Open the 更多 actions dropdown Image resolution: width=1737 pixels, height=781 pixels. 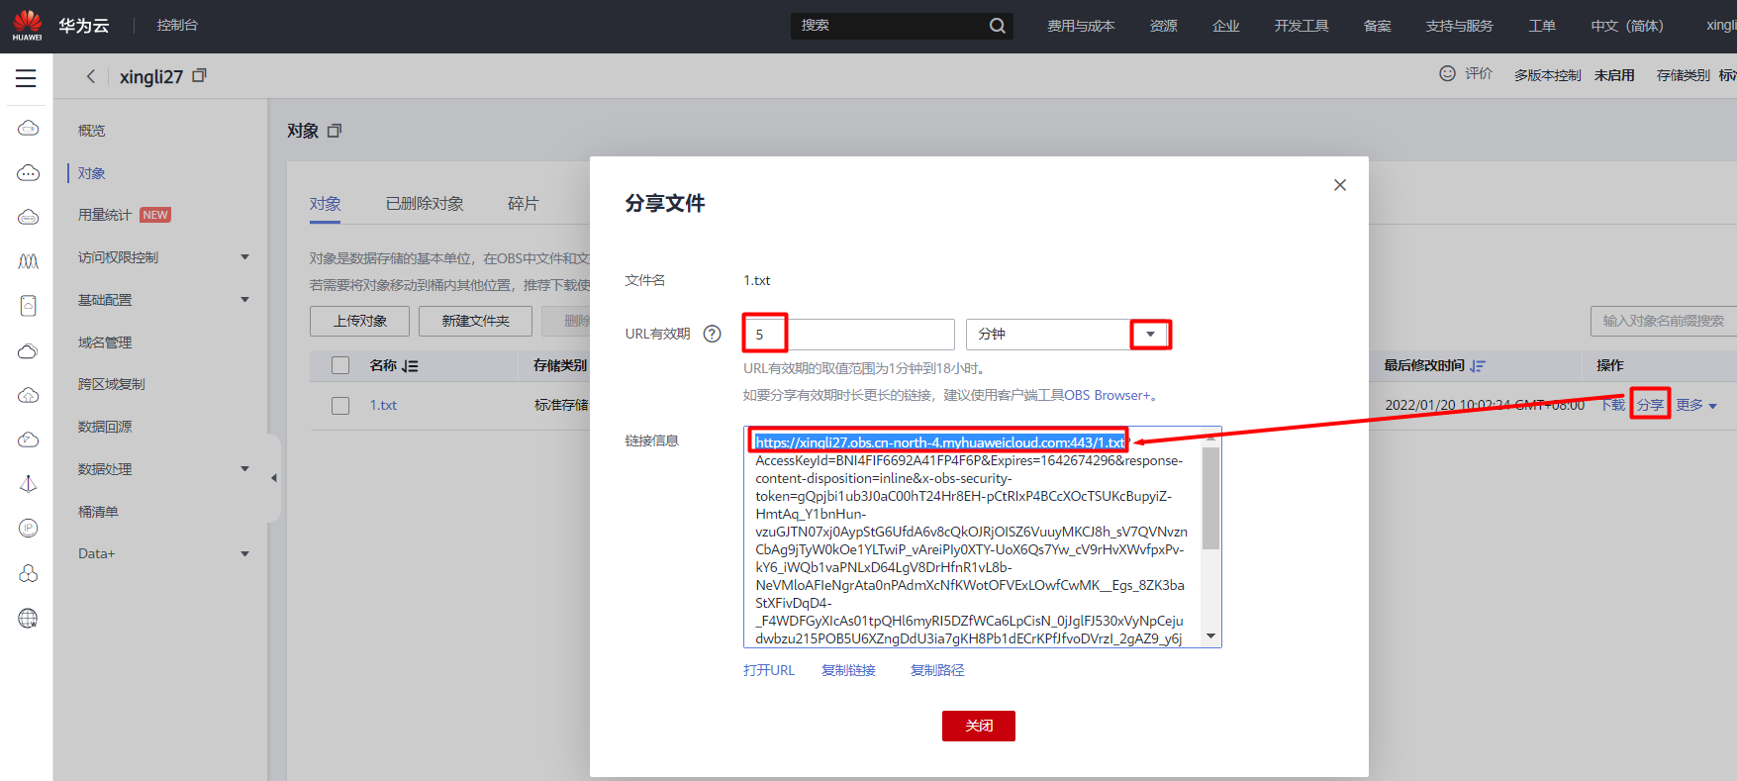1696,405
